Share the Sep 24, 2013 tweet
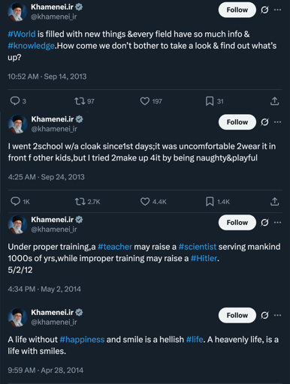Image resolution: width=290 pixels, height=384 pixels. tap(274, 202)
